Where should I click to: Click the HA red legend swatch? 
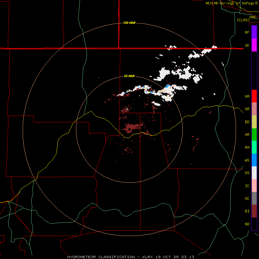pyautogui.click(x=254, y=96)
